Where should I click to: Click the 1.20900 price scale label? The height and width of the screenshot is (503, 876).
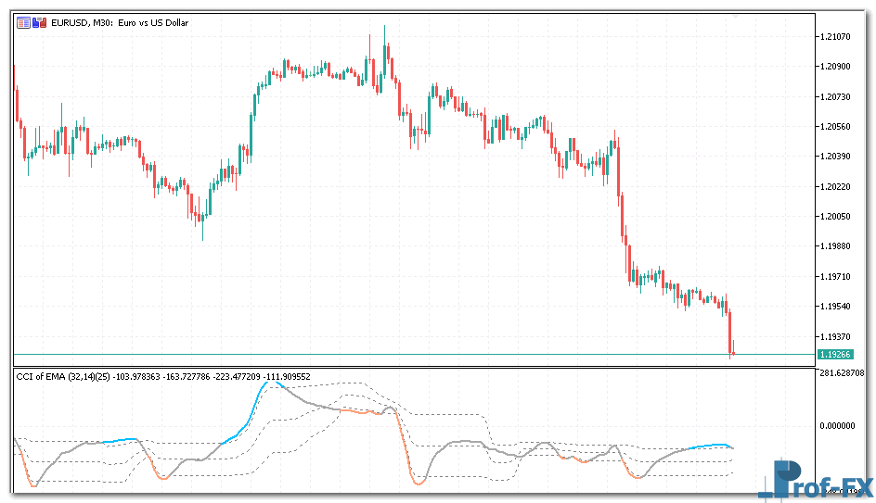837,67
